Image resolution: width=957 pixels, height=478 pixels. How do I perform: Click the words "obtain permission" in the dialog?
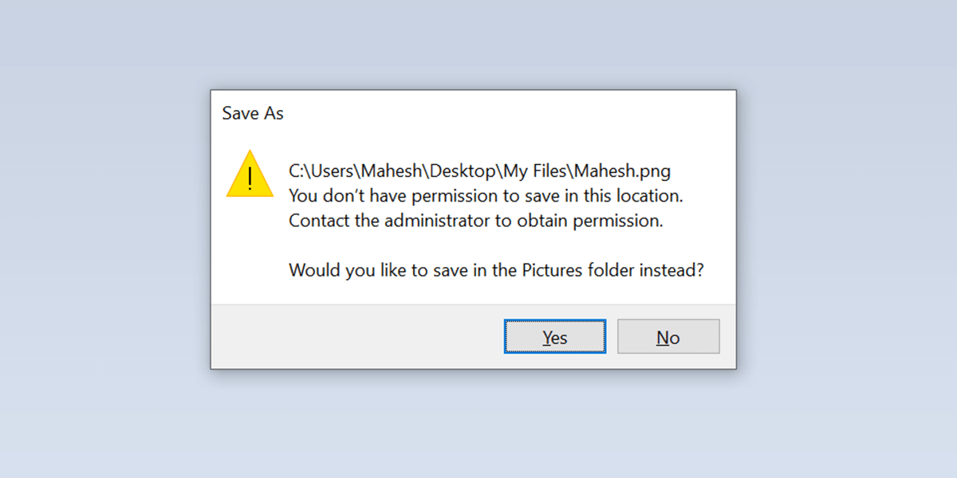[x=589, y=221]
